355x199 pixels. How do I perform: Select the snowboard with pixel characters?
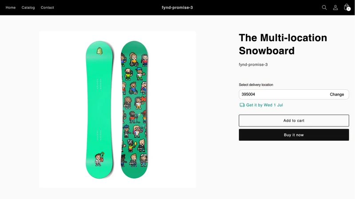click(134, 109)
